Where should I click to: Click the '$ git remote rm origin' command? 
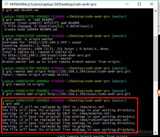(x=23, y=84)
